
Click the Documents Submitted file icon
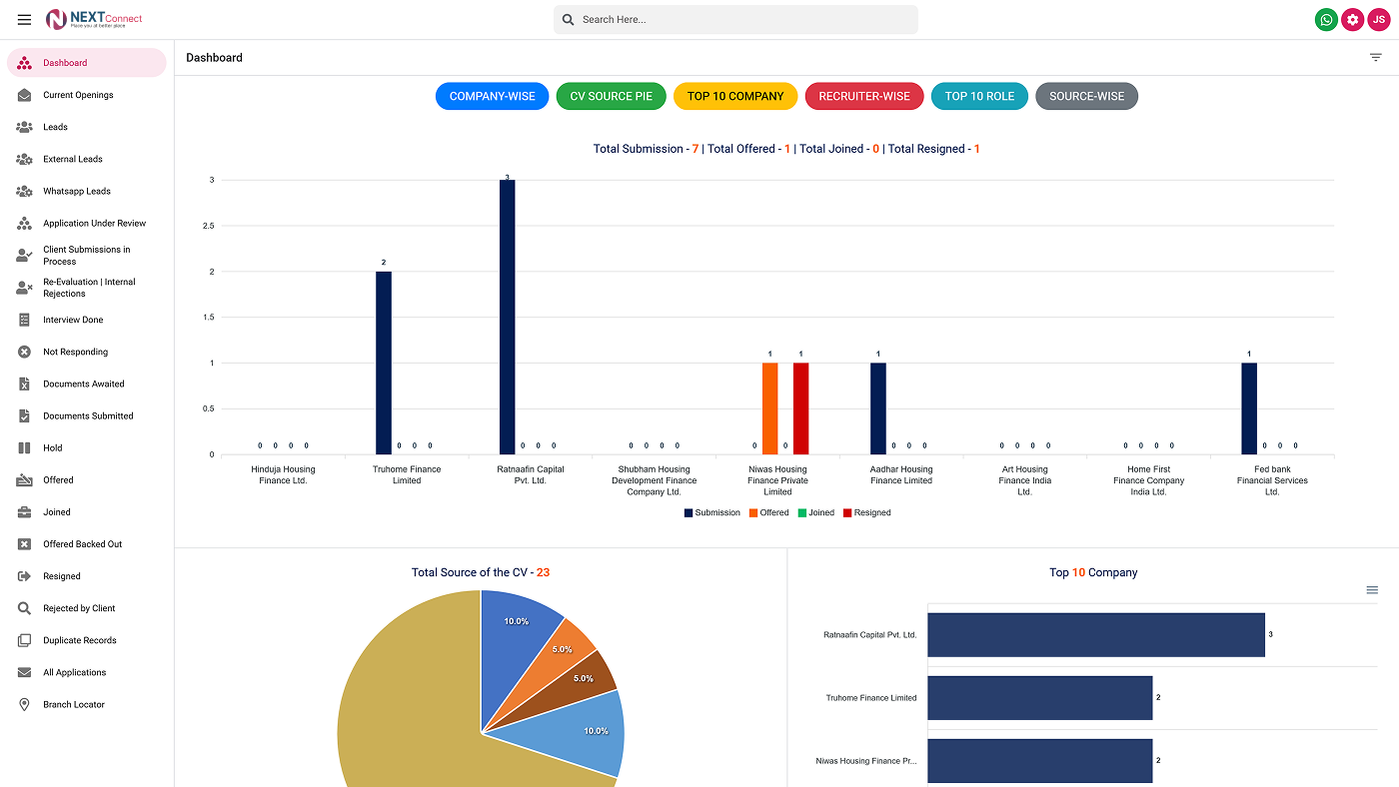(x=25, y=415)
